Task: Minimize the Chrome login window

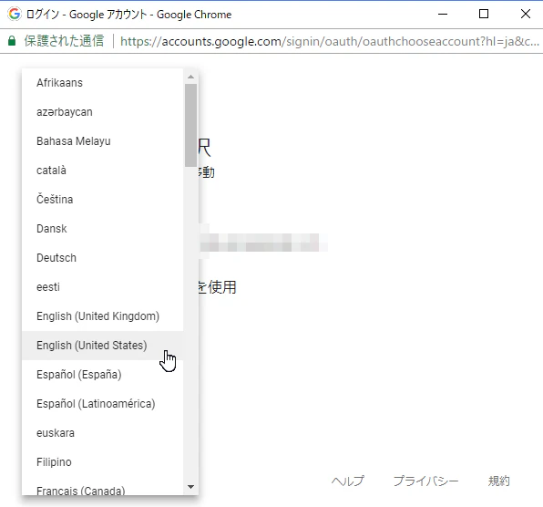Action: (x=443, y=15)
